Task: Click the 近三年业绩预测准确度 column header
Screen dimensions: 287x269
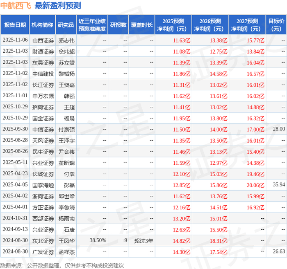Action: [x=92, y=25]
